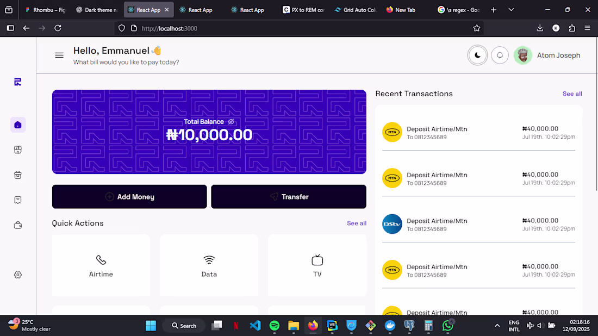This screenshot has width=598, height=336.
Task: Open Spotify from the taskbar
Action: tap(274, 326)
